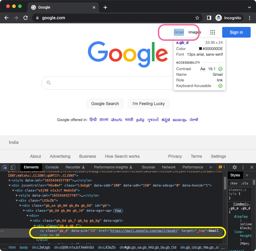Image resolution: width=256 pixels, height=251 pixels.
Task: Switch Google language to ਪੰਜਾਬੀ
Action: [x=194, y=120]
